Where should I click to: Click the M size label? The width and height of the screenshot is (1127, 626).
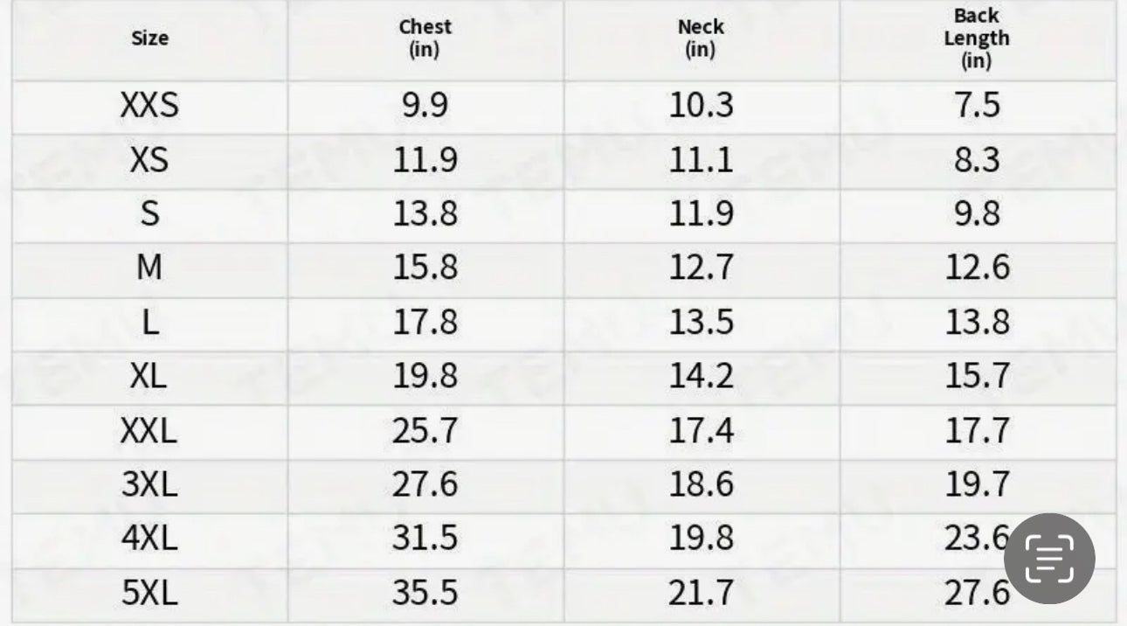coord(149,268)
